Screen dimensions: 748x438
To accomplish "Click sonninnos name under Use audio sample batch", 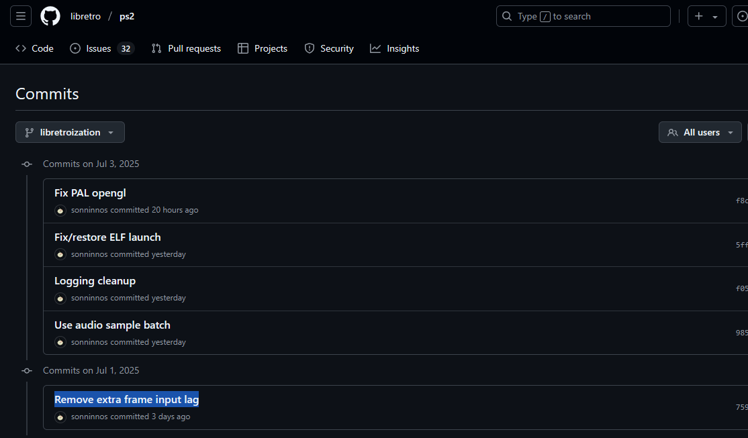I will pos(89,341).
